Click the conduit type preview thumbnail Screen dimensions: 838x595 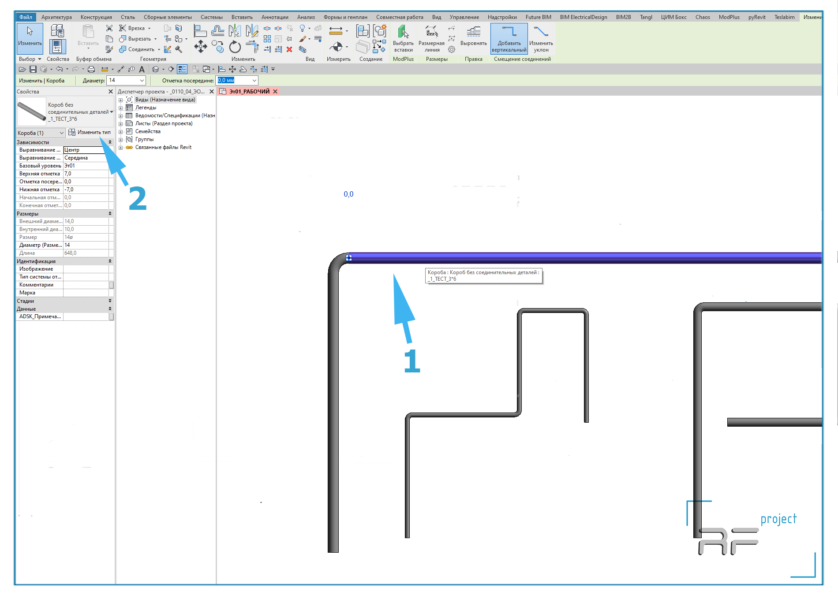pyautogui.click(x=31, y=112)
